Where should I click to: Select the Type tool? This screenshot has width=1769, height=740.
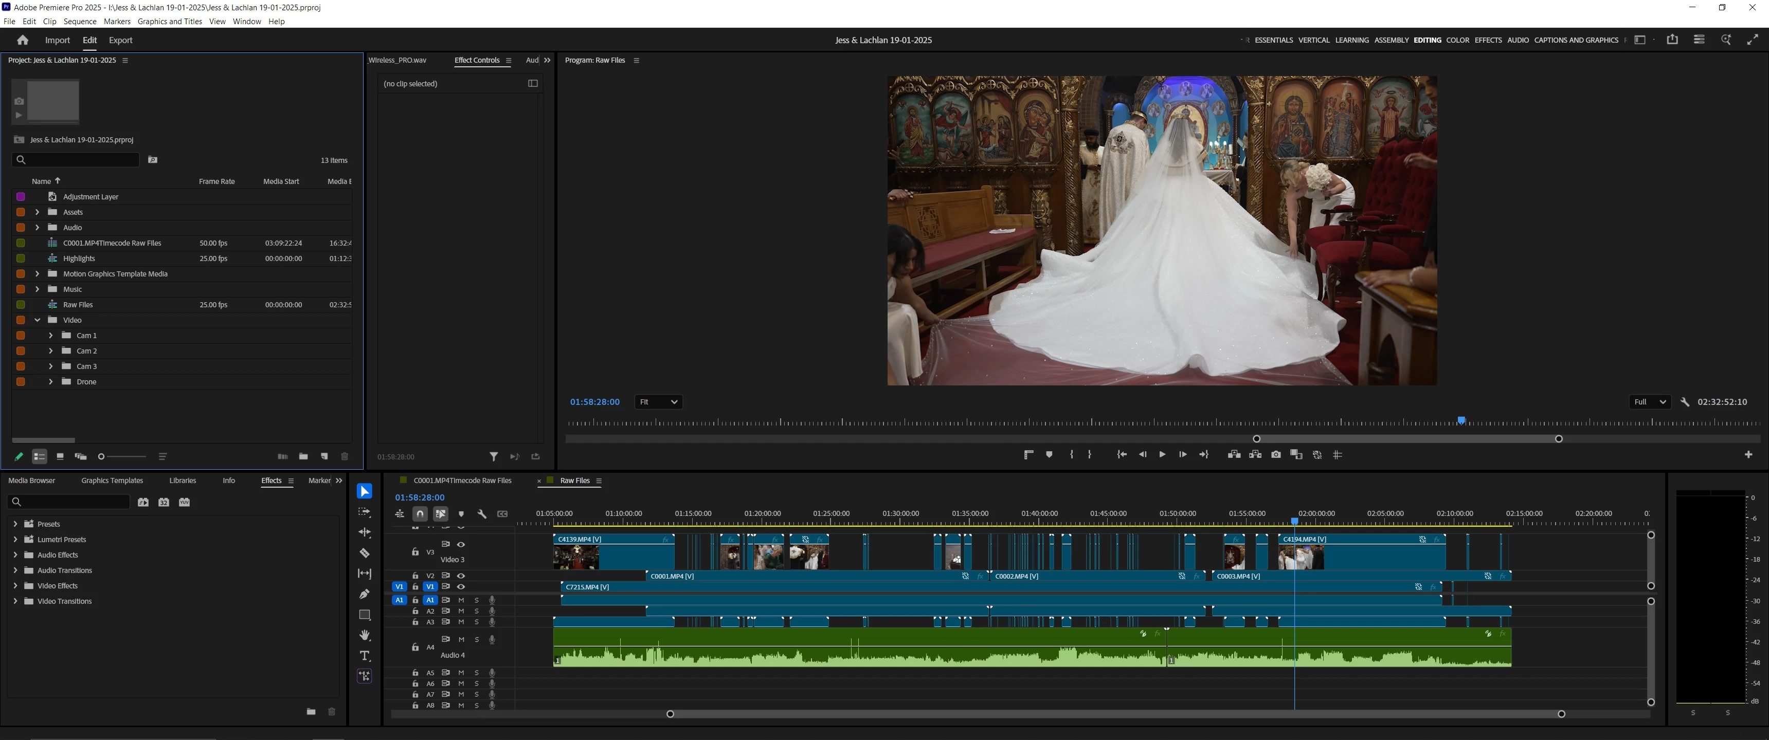pyautogui.click(x=365, y=656)
